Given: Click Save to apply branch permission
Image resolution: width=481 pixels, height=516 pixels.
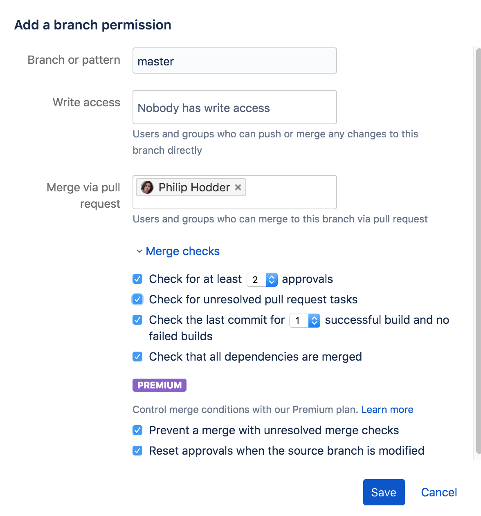Looking at the screenshot, I should point(383,492).
